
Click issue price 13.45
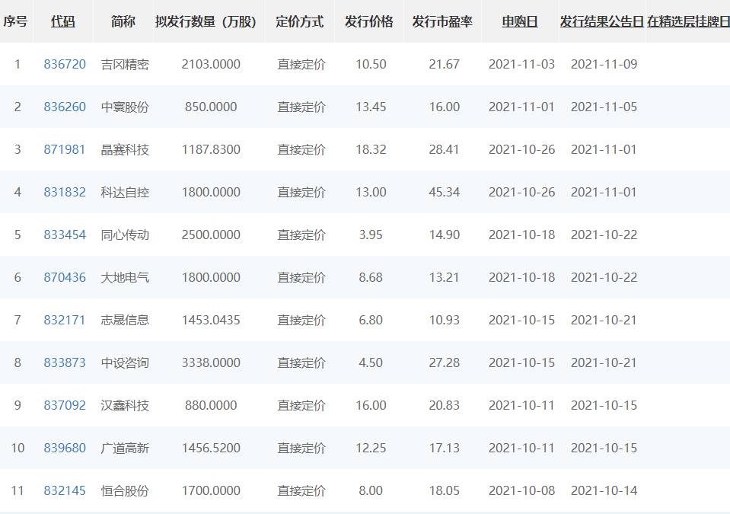[x=371, y=107]
